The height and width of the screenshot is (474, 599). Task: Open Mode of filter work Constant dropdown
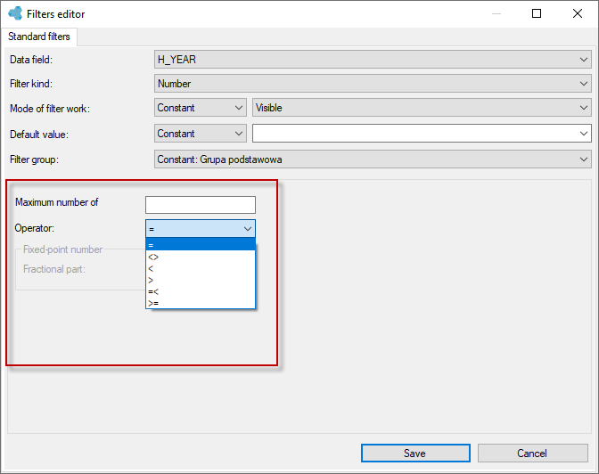coord(201,108)
